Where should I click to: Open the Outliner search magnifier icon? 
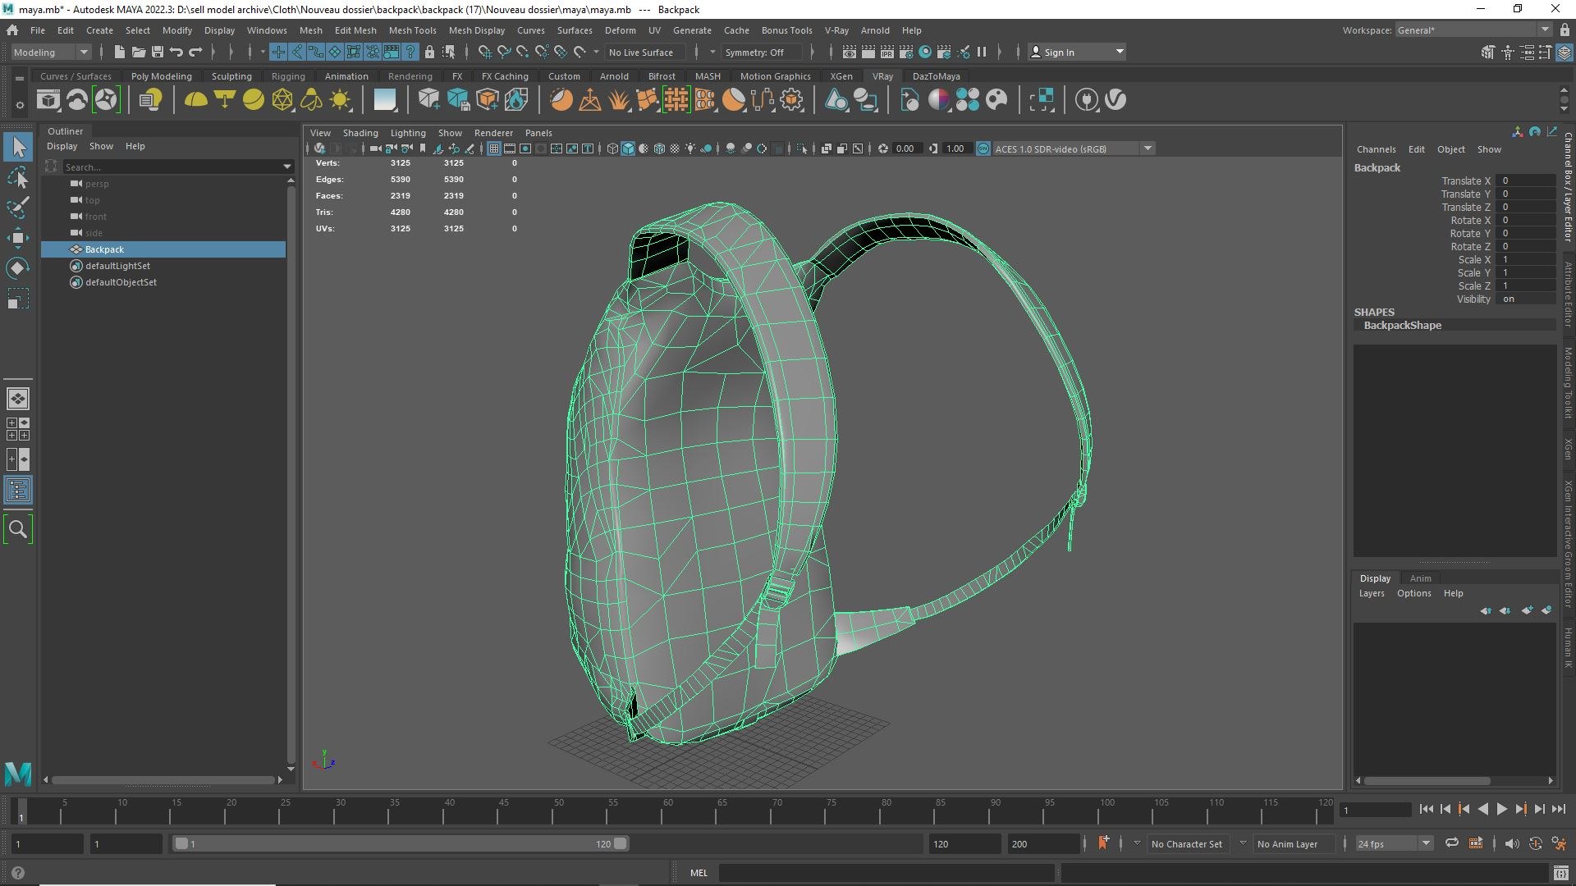click(18, 529)
